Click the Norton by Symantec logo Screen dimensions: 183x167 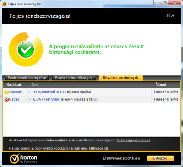tap(23, 158)
